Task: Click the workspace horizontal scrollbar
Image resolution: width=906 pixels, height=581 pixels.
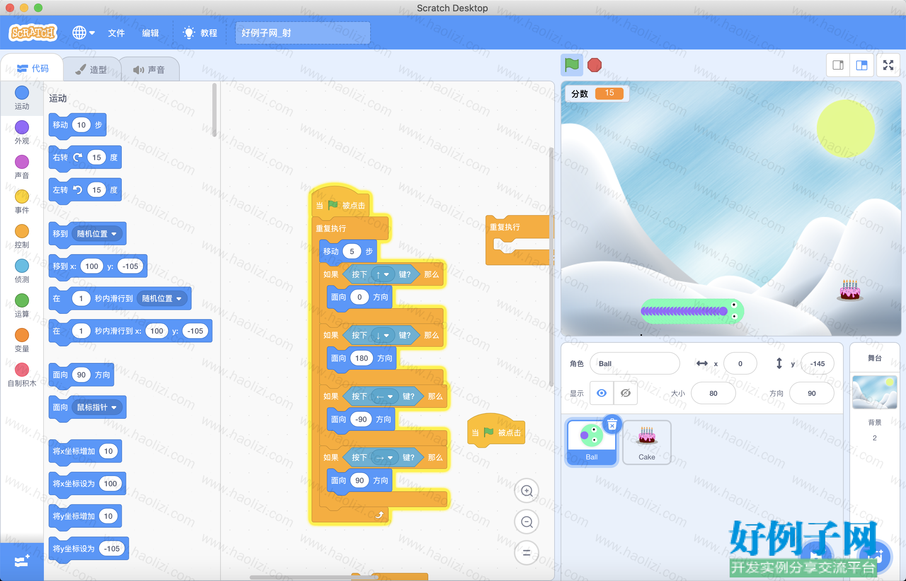Action: tap(314, 577)
